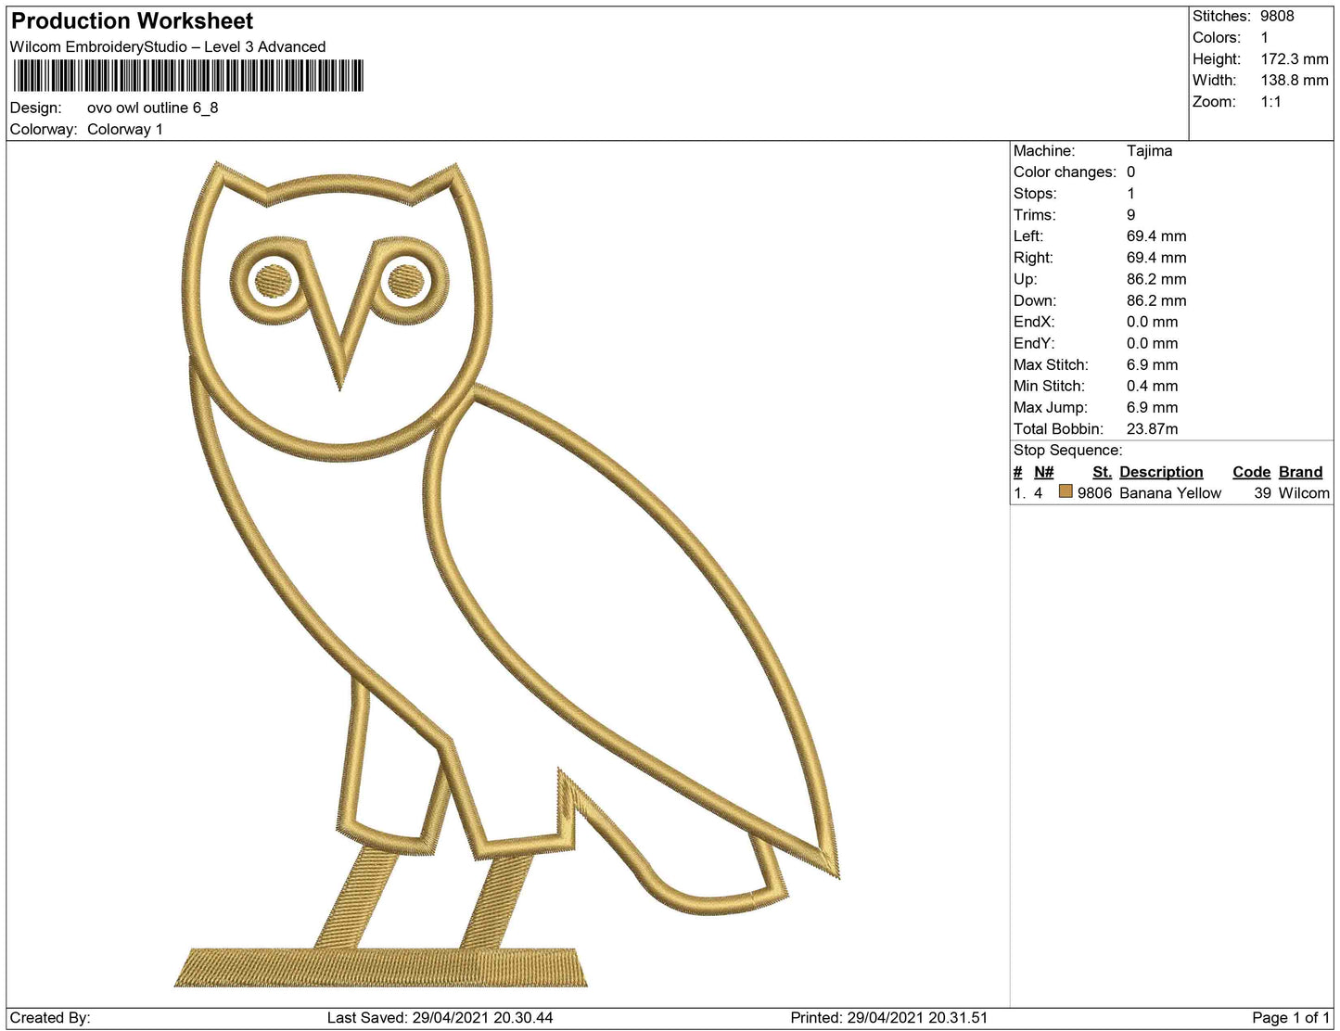Select the "Colorway:" label
This screenshot has width=1340, height=1031.
[x=44, y=129]
